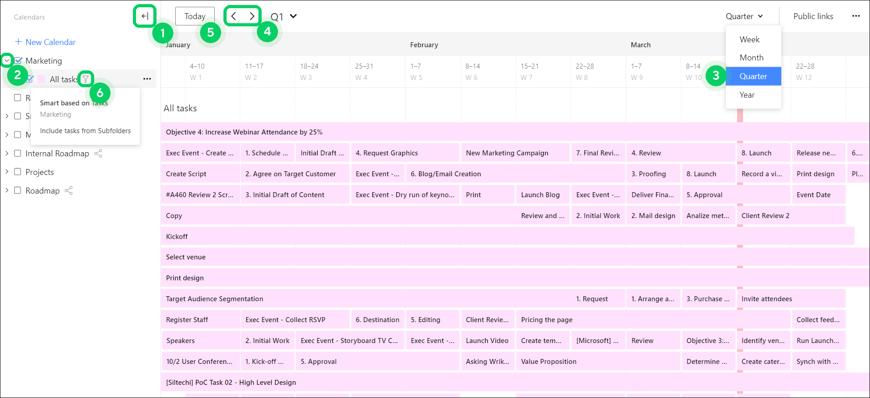Click the Internal Roadmap share icon
This screenshot has width=870, height=398.
coord(98,154)
